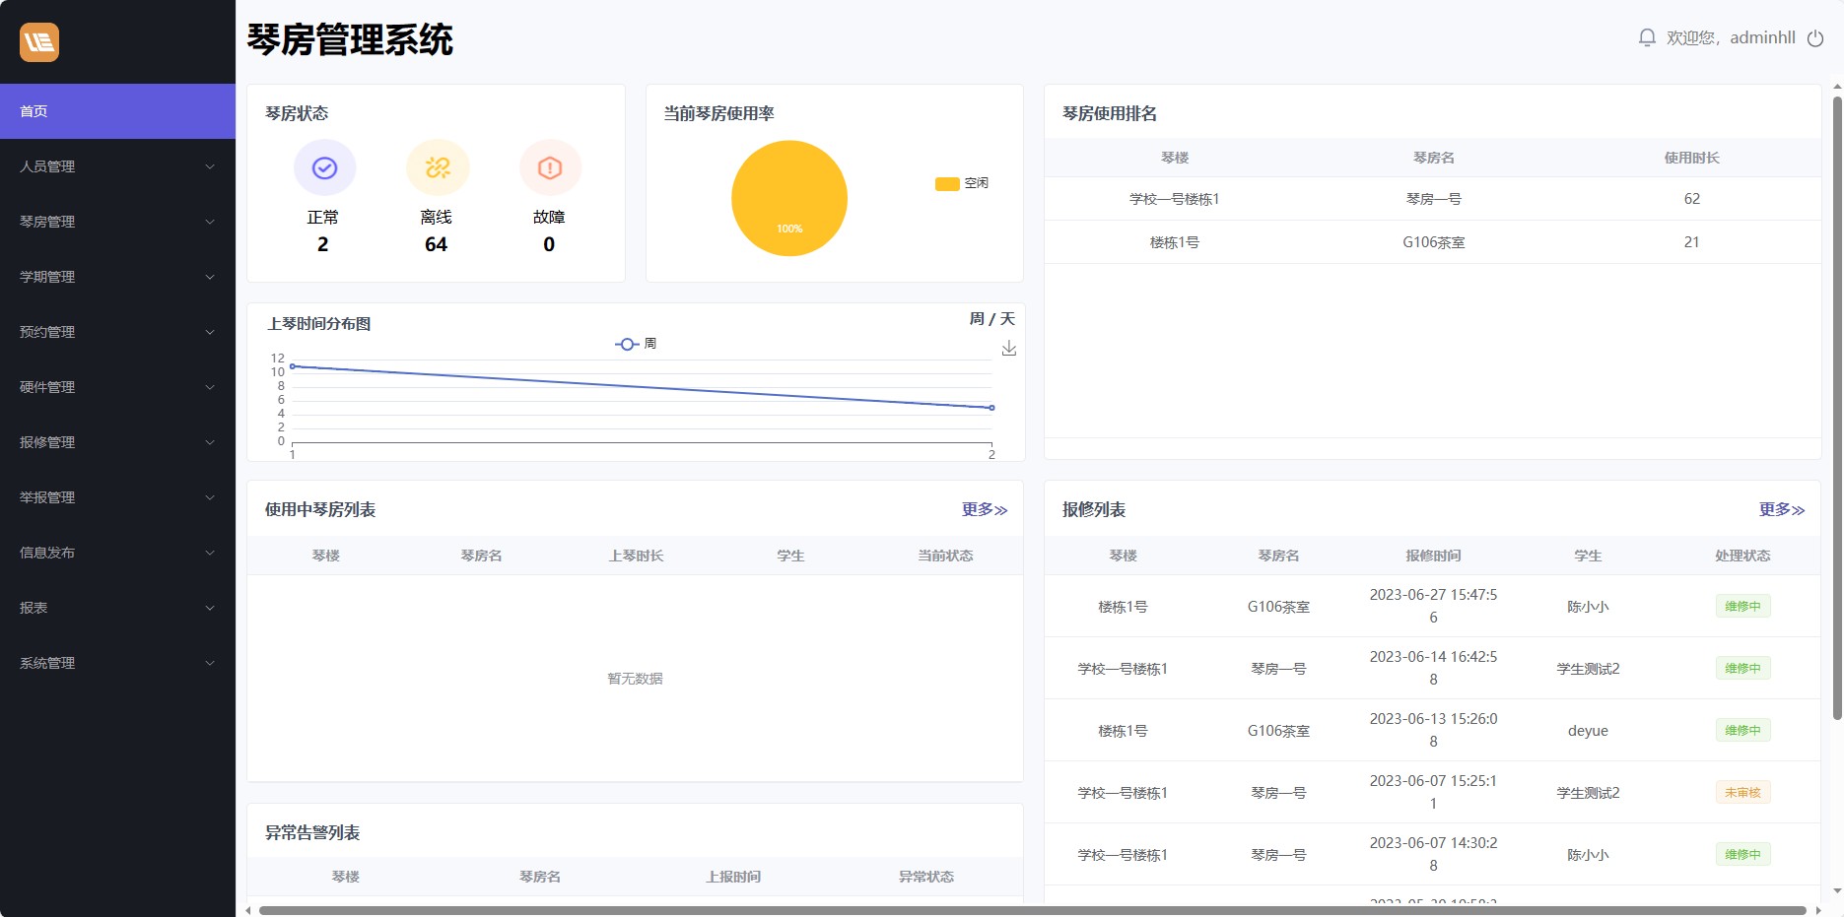The width and height of the screenshot is (1844, 917).
Task: Open the 琴房管理 menu
Action: tap(117, 222)
